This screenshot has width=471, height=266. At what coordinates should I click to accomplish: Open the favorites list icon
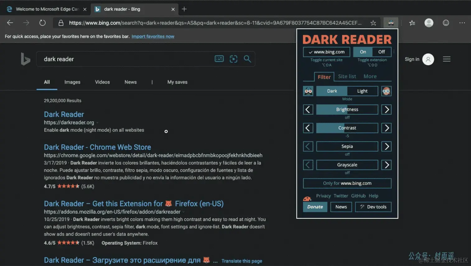(x=412, y=23)
